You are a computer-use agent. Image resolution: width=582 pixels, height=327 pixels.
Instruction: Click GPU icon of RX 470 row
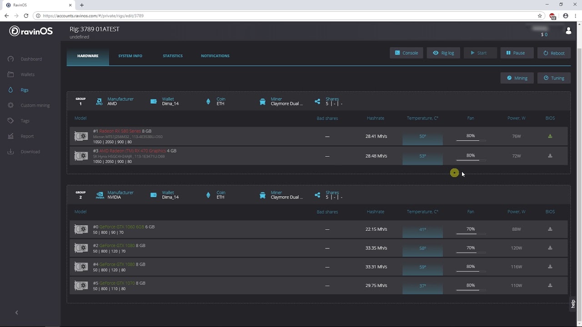(81, 156)
